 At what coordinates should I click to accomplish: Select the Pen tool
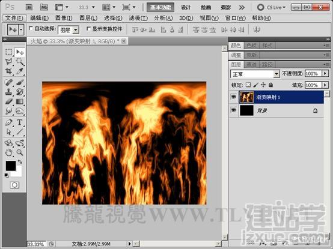pos(8,122)
